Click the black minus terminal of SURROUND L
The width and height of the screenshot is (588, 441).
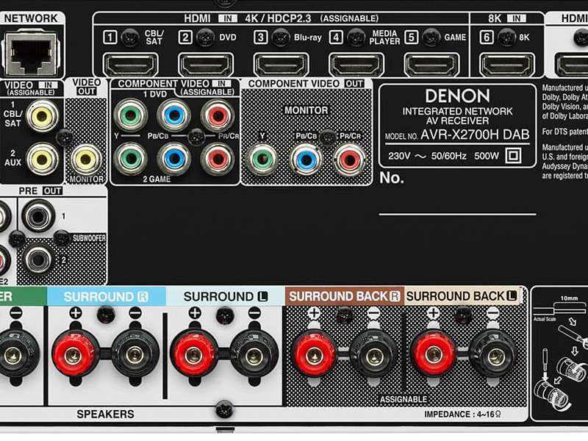click(x=254, y=355)
